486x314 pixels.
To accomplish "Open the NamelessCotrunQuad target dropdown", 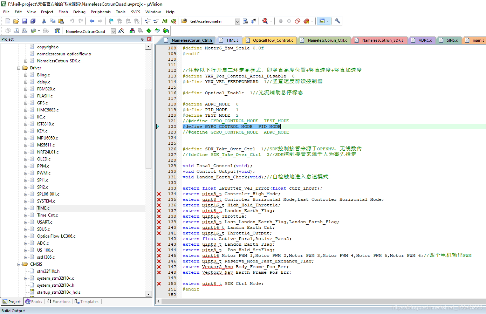I will (113, 31).
